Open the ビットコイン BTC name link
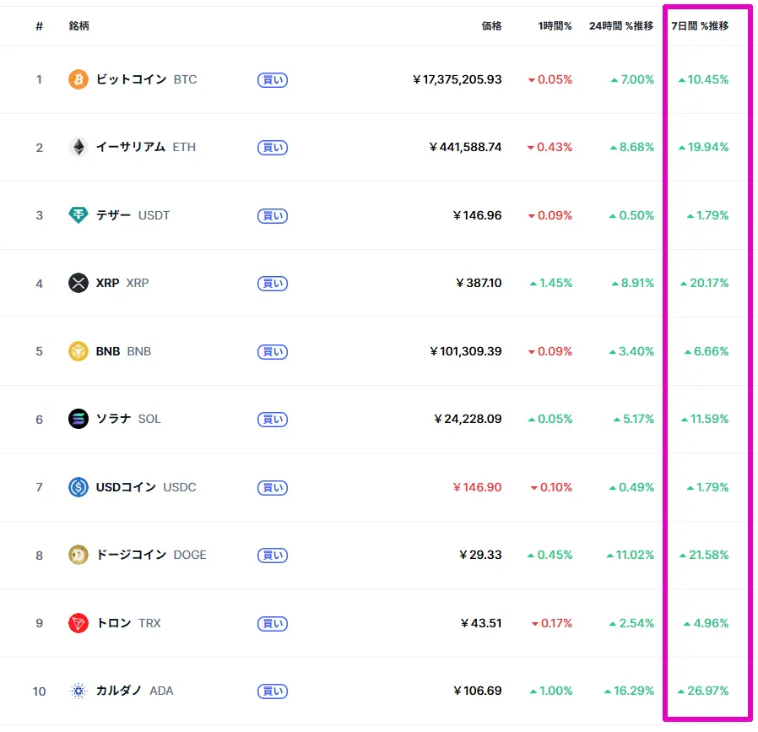The height and width of the screenshot is (732, 758). point(147,79)
